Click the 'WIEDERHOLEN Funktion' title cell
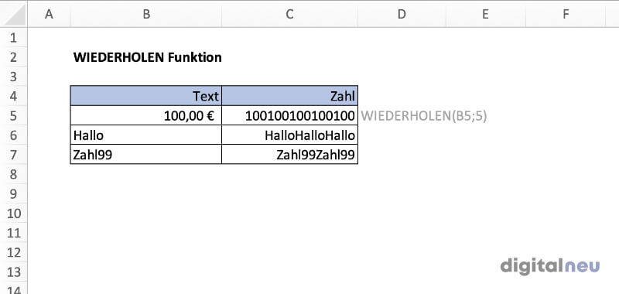Viewport: 619px width, 294px height. click(x=147, y=57)
